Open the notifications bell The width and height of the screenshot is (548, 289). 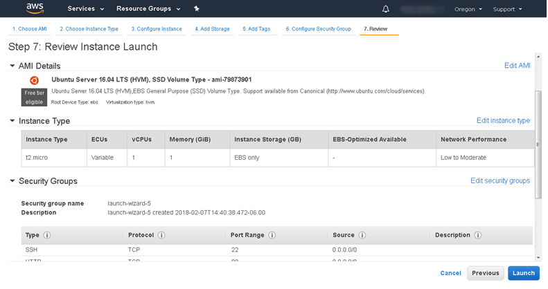(x=385, y=9)
